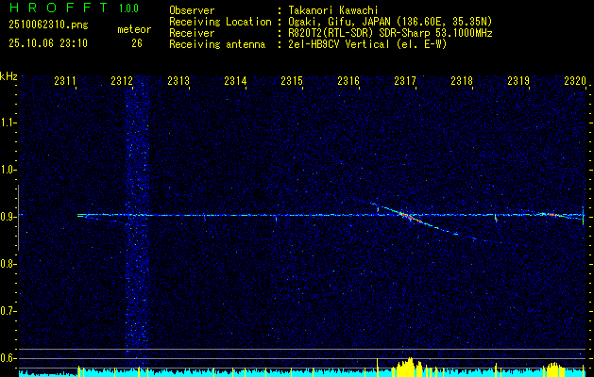
Task: Click the 0.8 frequency axis label
Action: point(8,264)
